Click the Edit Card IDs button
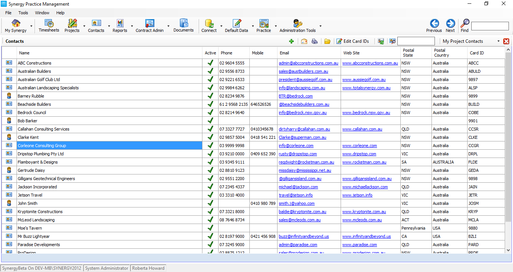Viewport: 513px width, 272px height. point(353,41)
